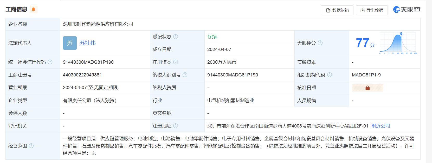Open the 附近公司 link
This screenshot has height=163, width=432.
tap(381, 126)
